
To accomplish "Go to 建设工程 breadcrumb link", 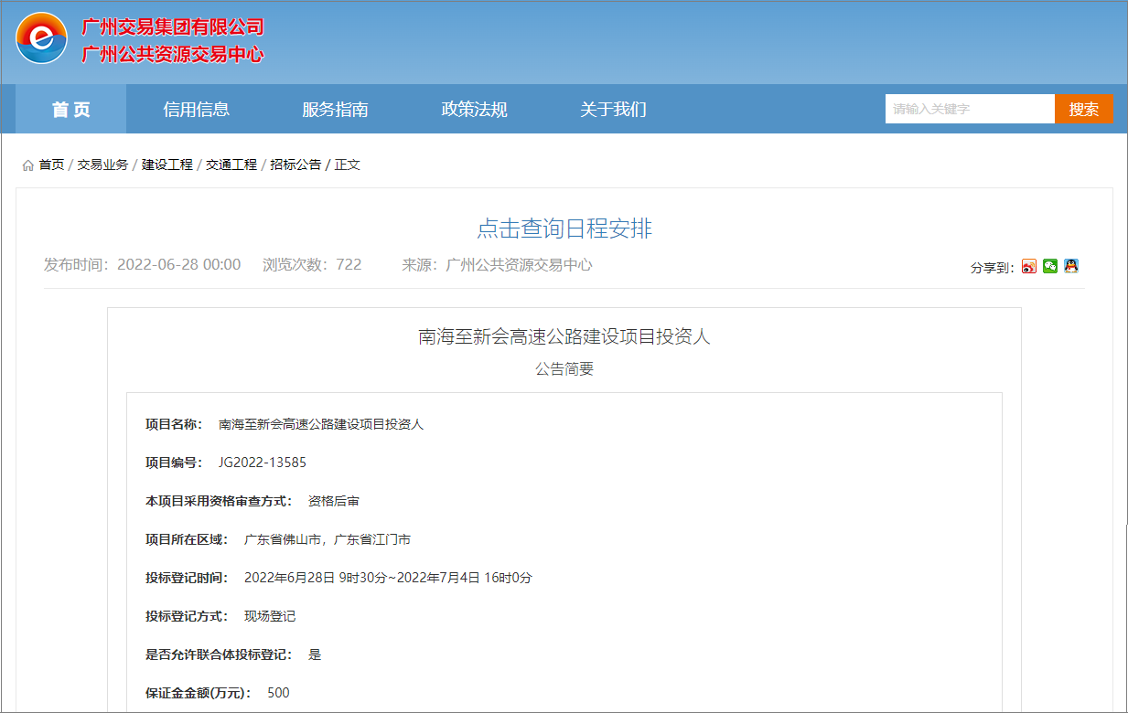I will 167,165.
